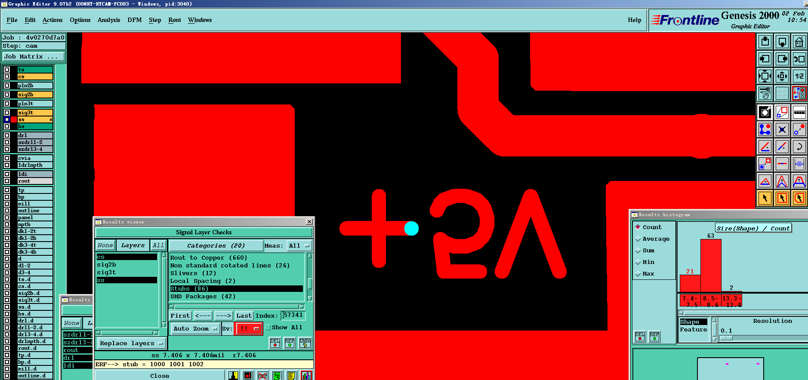Screen dimensions: 808x380
Task: Open the Help menu
Action: tap(635, 20)
